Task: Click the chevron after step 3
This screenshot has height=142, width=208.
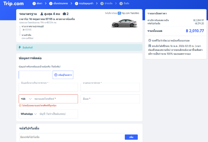Action: [97, 4]
